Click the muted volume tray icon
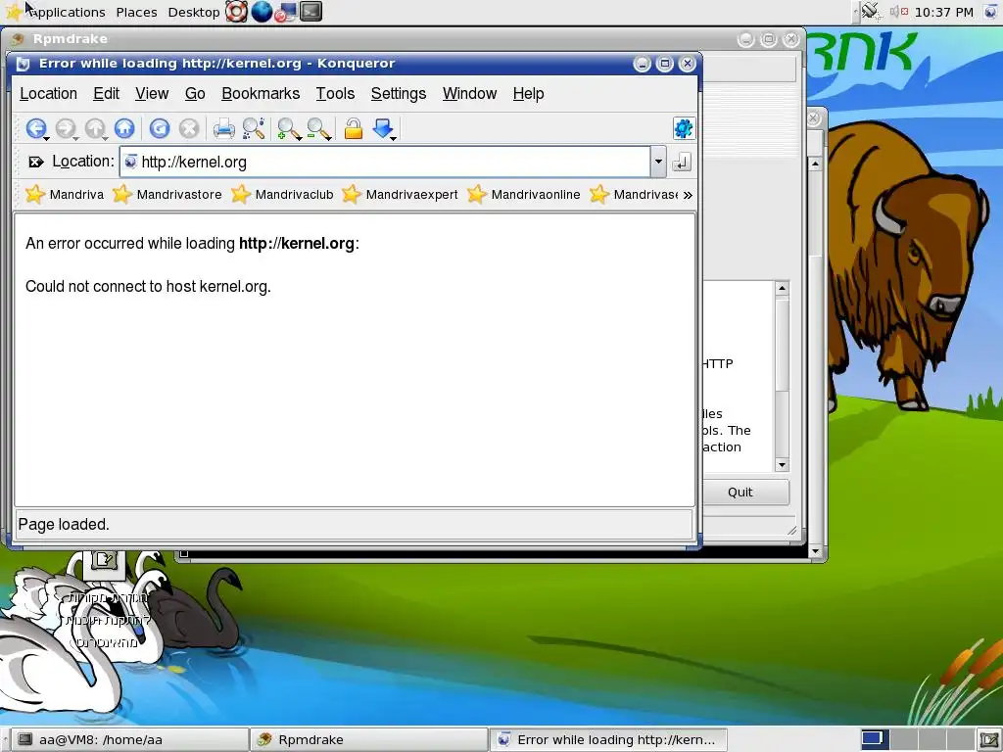This screenshot has height=752, width=1003. (899, 12)
